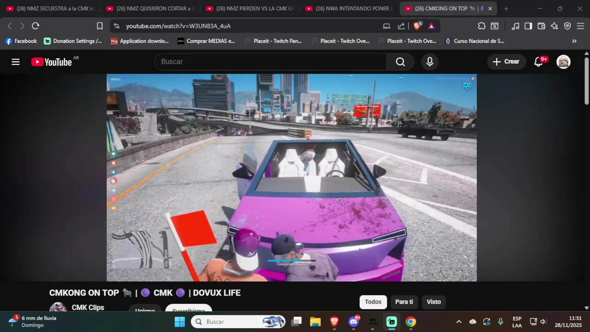Open the YouTube account avatar menu
590x332 pixels.
[x=563, y=62]
